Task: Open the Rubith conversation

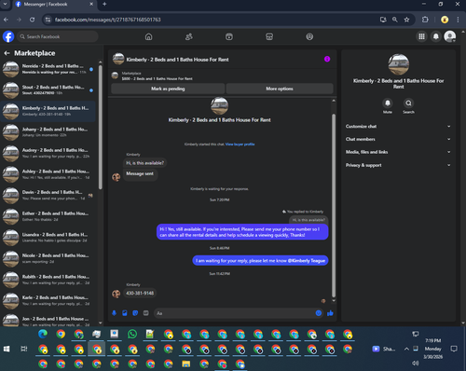Action: click(48, 280)
